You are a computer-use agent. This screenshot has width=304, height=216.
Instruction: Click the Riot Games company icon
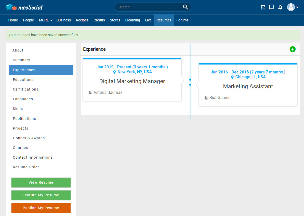(206, 98)
